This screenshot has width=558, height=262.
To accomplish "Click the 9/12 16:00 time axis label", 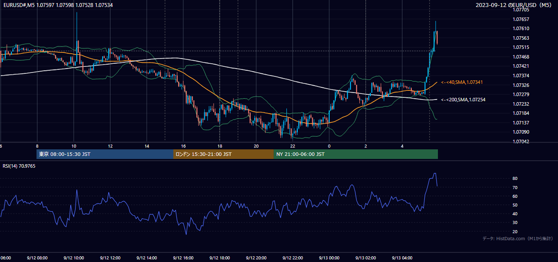I will pyautogui.click(x=183, y=258).
